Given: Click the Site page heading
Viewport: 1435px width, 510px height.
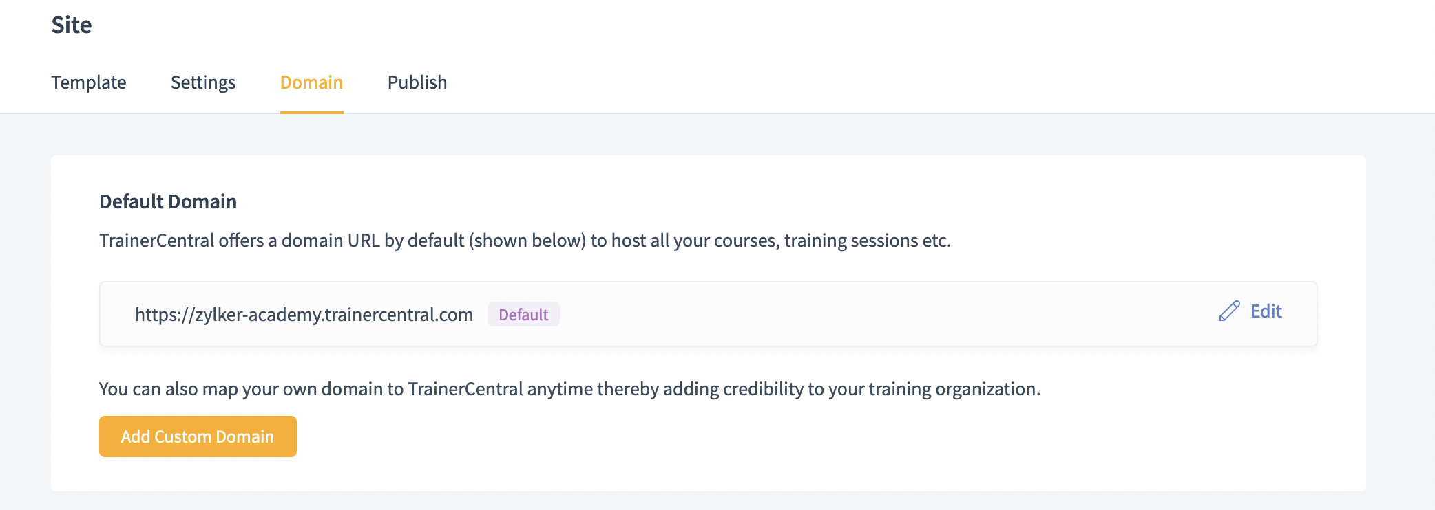Looking at the screenshot, I should pos(72,25).
